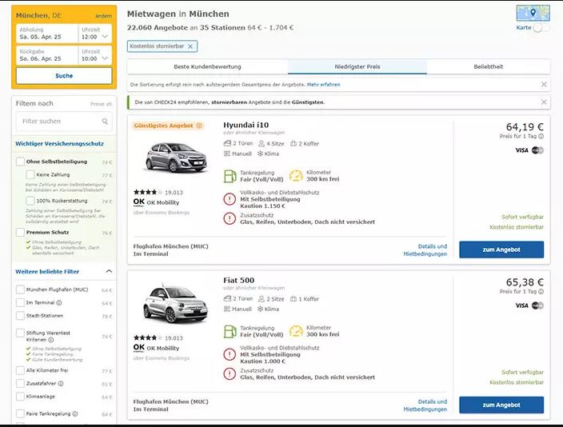Screen dimensions: 563x427
Task: Check the Im Terminal filter
Action: [x=21, y=303]
